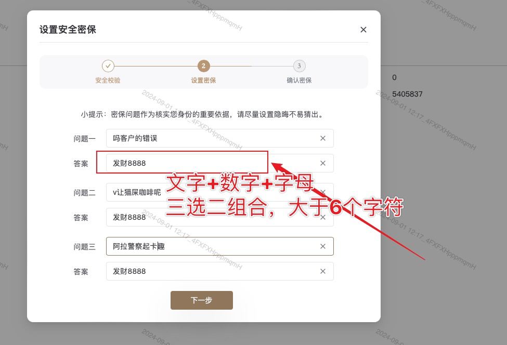
Task: Select step 3 circle for 确认密保
Action: 299,66
